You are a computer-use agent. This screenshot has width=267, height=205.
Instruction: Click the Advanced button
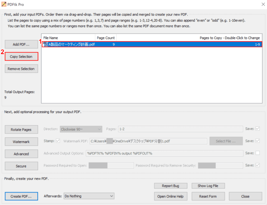21,154
